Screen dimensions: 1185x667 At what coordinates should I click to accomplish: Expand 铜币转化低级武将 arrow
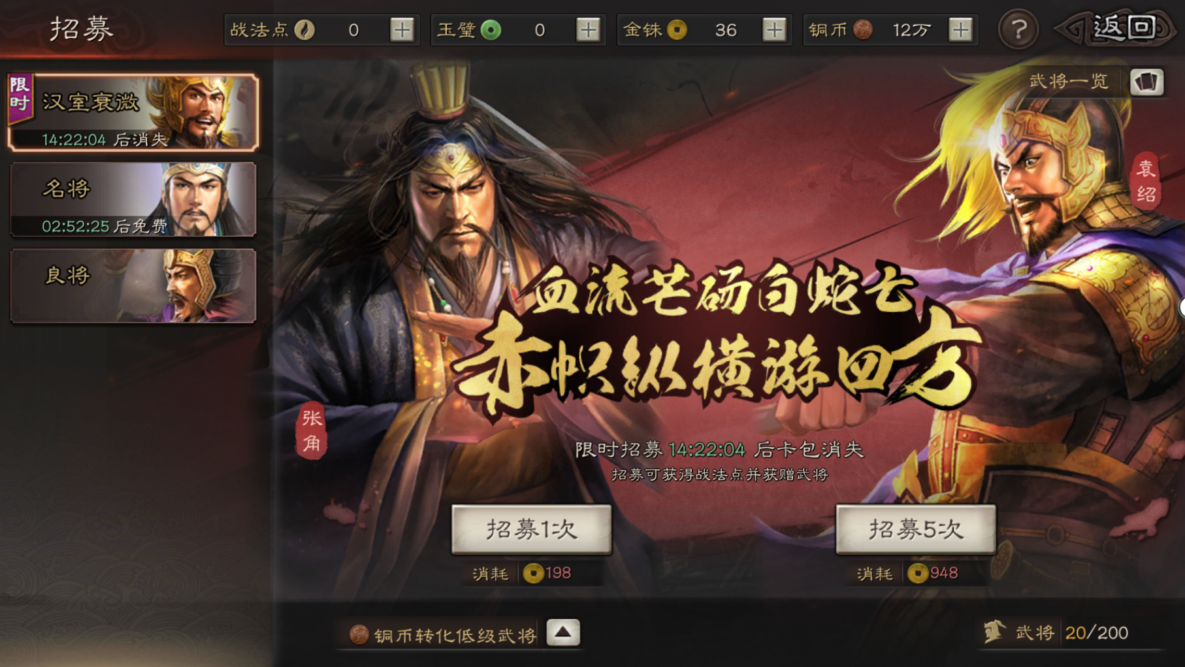pos(562,632)
